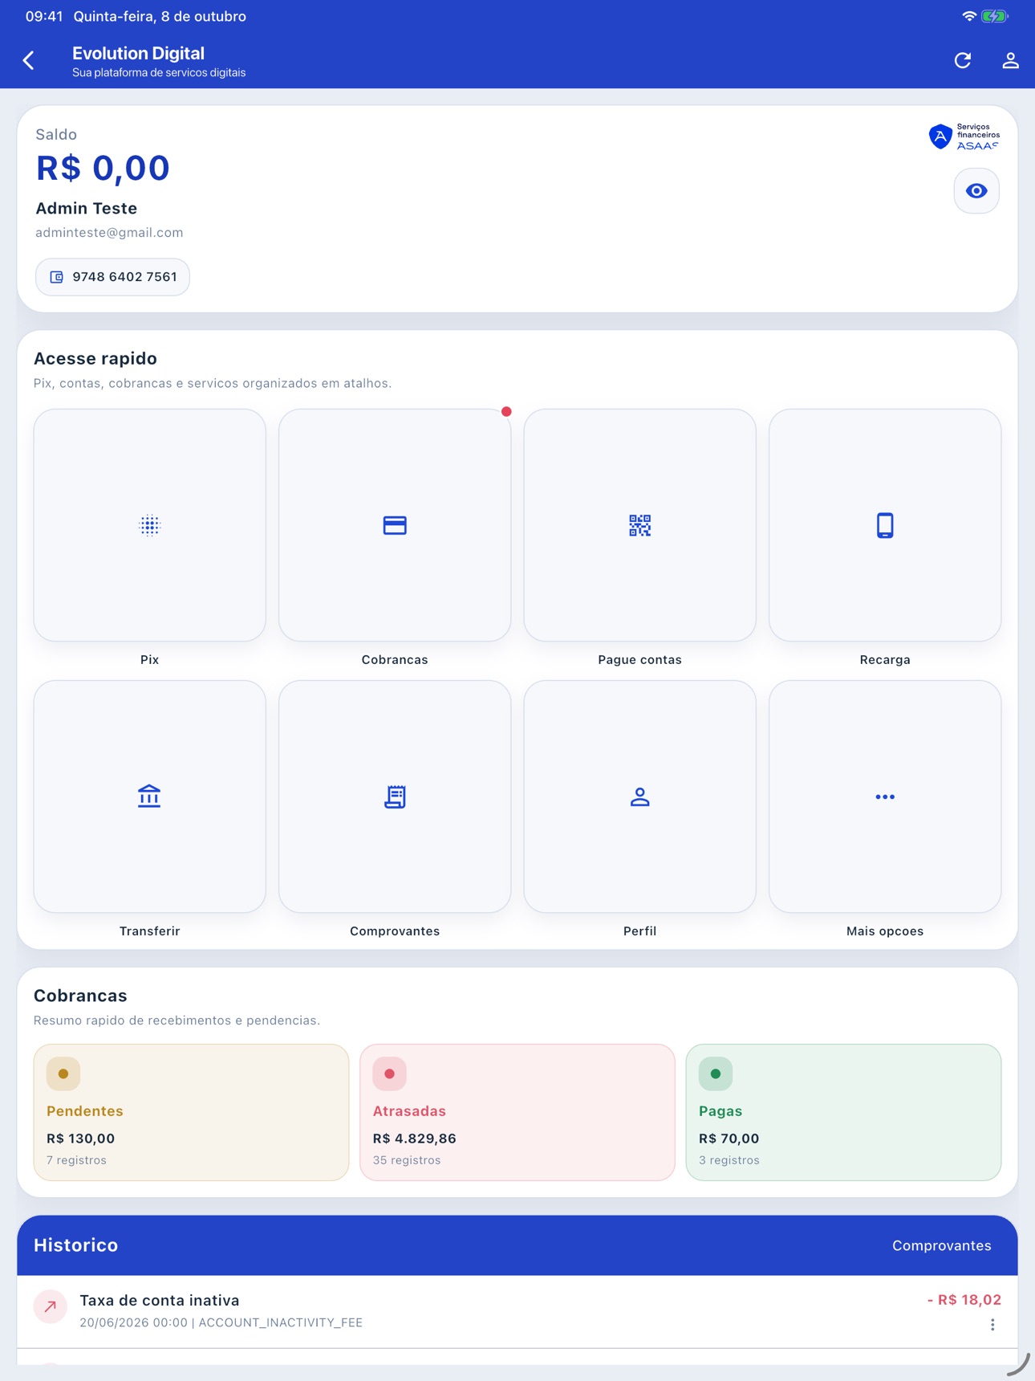Click the - R$ 18,02 amount
The width and height of the screenshot is (1035, 1381).
964,1300
